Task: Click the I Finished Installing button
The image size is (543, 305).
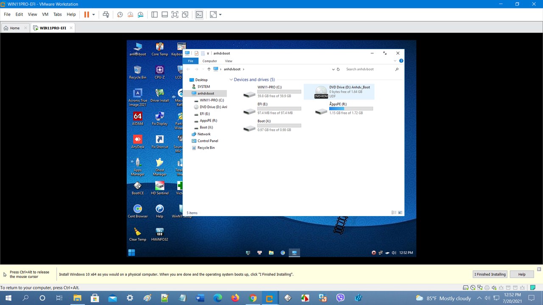Action: pyautogui.click(x=490, y=274)
